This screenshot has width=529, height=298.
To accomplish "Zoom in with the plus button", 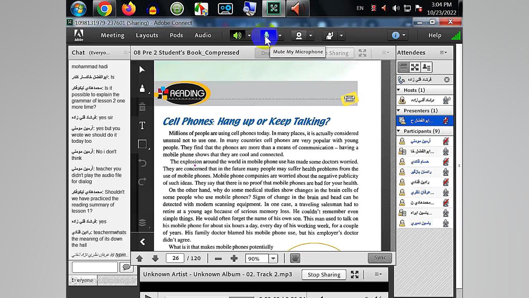I will [x=234, y=259].
